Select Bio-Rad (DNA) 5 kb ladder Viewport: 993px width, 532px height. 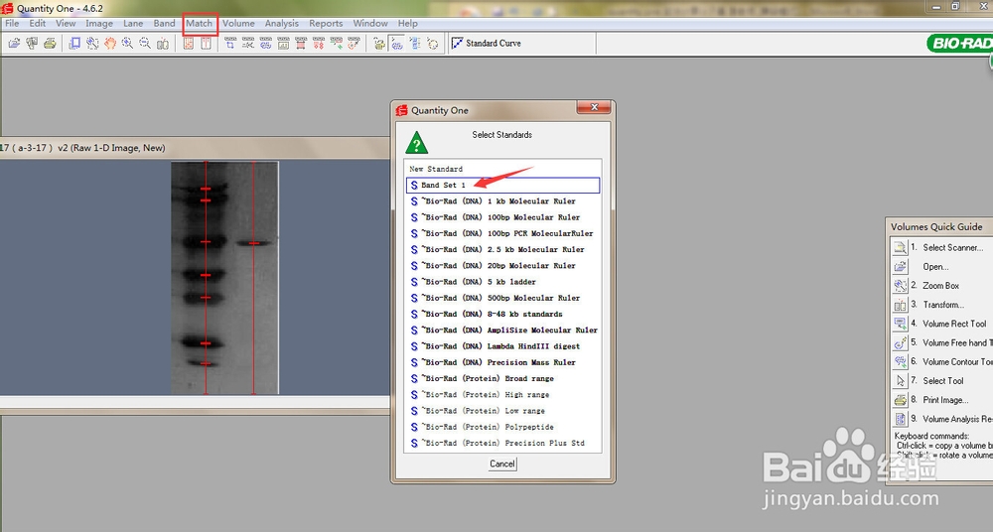tap(502, 282)
